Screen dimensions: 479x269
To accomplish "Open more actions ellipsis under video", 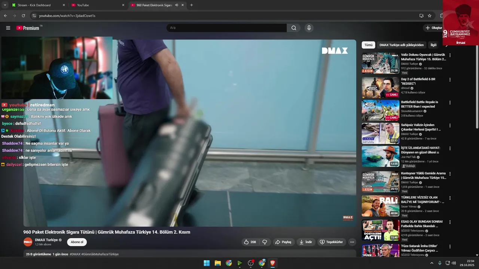I will click(352, 242).
